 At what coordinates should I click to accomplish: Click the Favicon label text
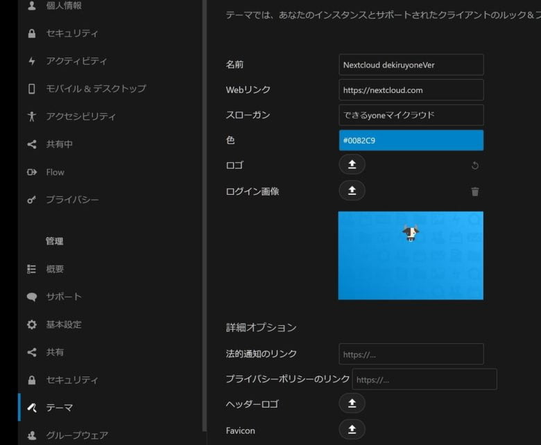pyautogui.click(x=241, y=430)
